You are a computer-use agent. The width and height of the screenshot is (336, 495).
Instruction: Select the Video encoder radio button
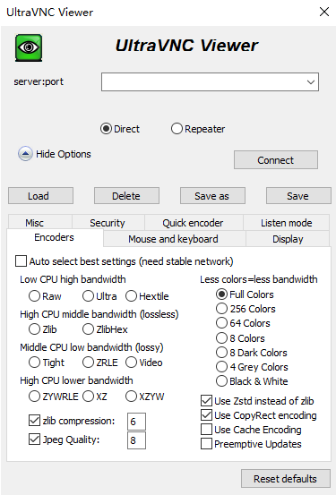131,363
